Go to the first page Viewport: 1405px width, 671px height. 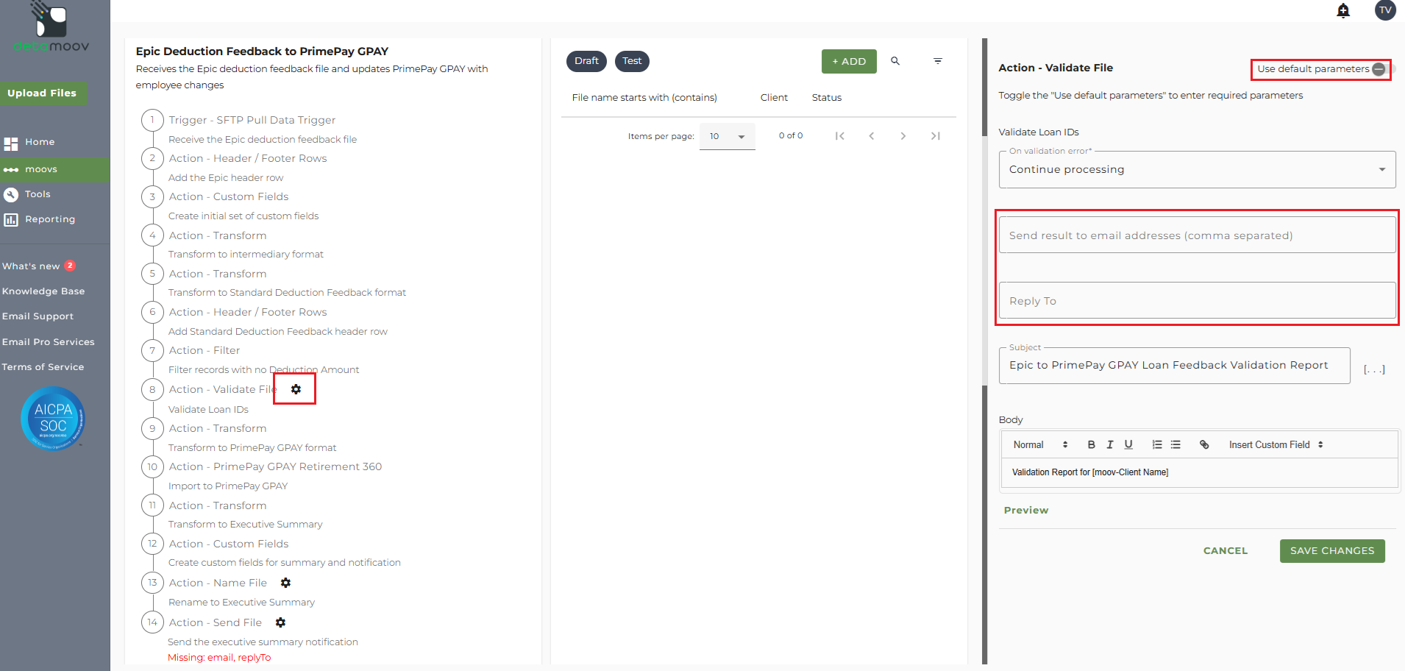pyautogui.click(x=839, y=136)
